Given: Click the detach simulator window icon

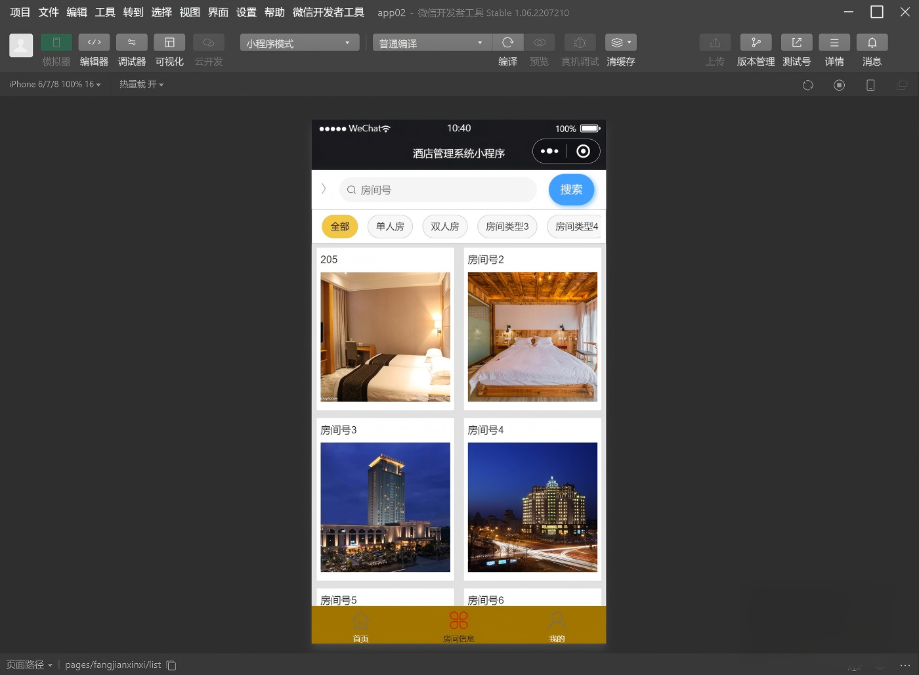Looking at the screenshot, I should click(902, 85).
